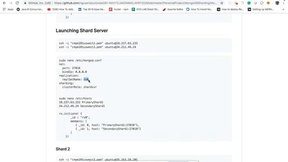Open the multer - npm bookmark
This screenshot has height=162, width=288.
click(x=119, y=9)
